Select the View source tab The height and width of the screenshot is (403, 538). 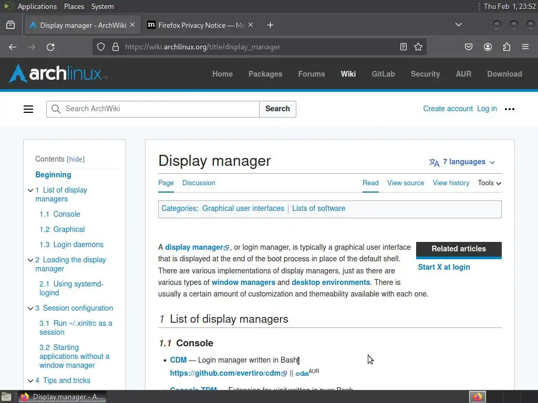point(406,183)
